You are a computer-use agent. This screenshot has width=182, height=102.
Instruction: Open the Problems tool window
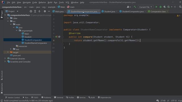coord(46,97)
